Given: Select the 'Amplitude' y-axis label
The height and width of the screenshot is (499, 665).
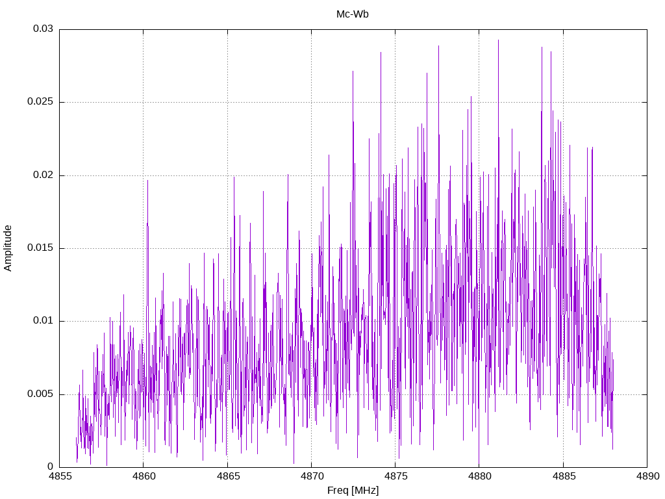Looking at the screenshot, I should point(8,248).
